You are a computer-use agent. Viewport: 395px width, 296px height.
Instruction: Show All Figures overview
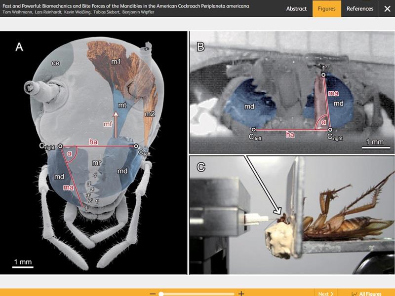coord(366,294)
